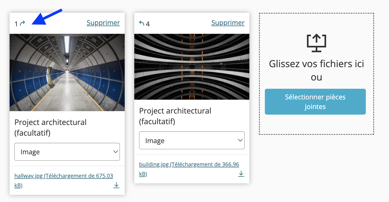Click the move-back arrow on attachment 4

pyautogui.click(x=142, y=23)
